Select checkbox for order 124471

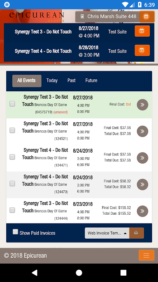pyautogui.click(x=12, y=157)
